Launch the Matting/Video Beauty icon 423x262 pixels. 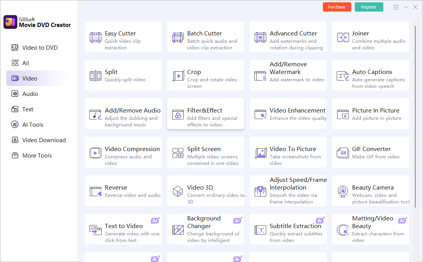click(x=343, y=230)
